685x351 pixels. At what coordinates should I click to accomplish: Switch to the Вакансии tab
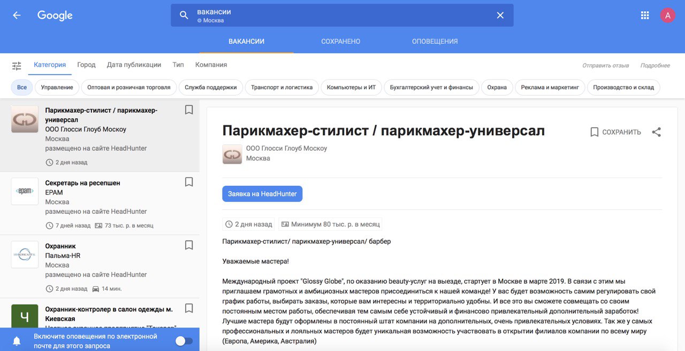point(246,41)
